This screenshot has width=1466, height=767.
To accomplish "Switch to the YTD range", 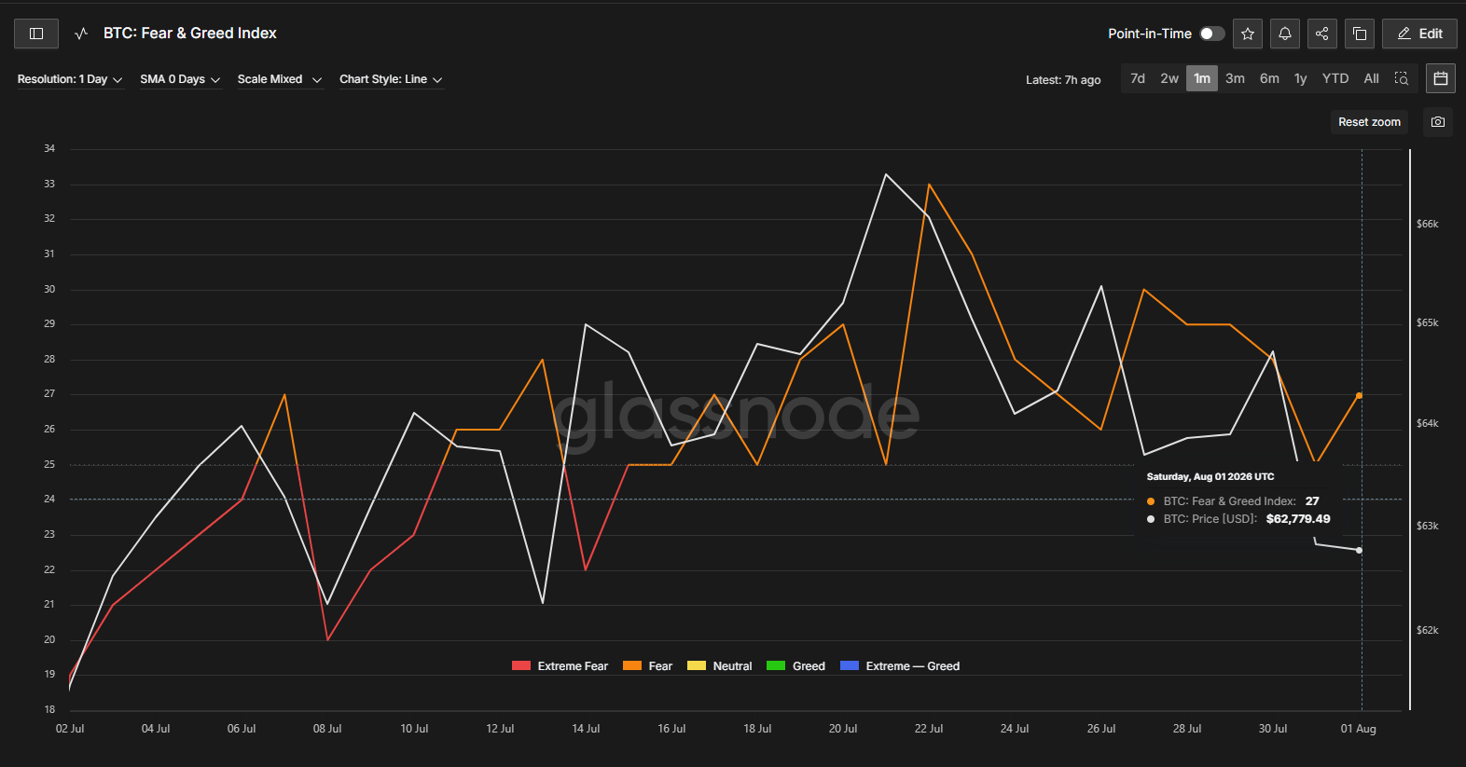I will click(x=1335, y=78).
